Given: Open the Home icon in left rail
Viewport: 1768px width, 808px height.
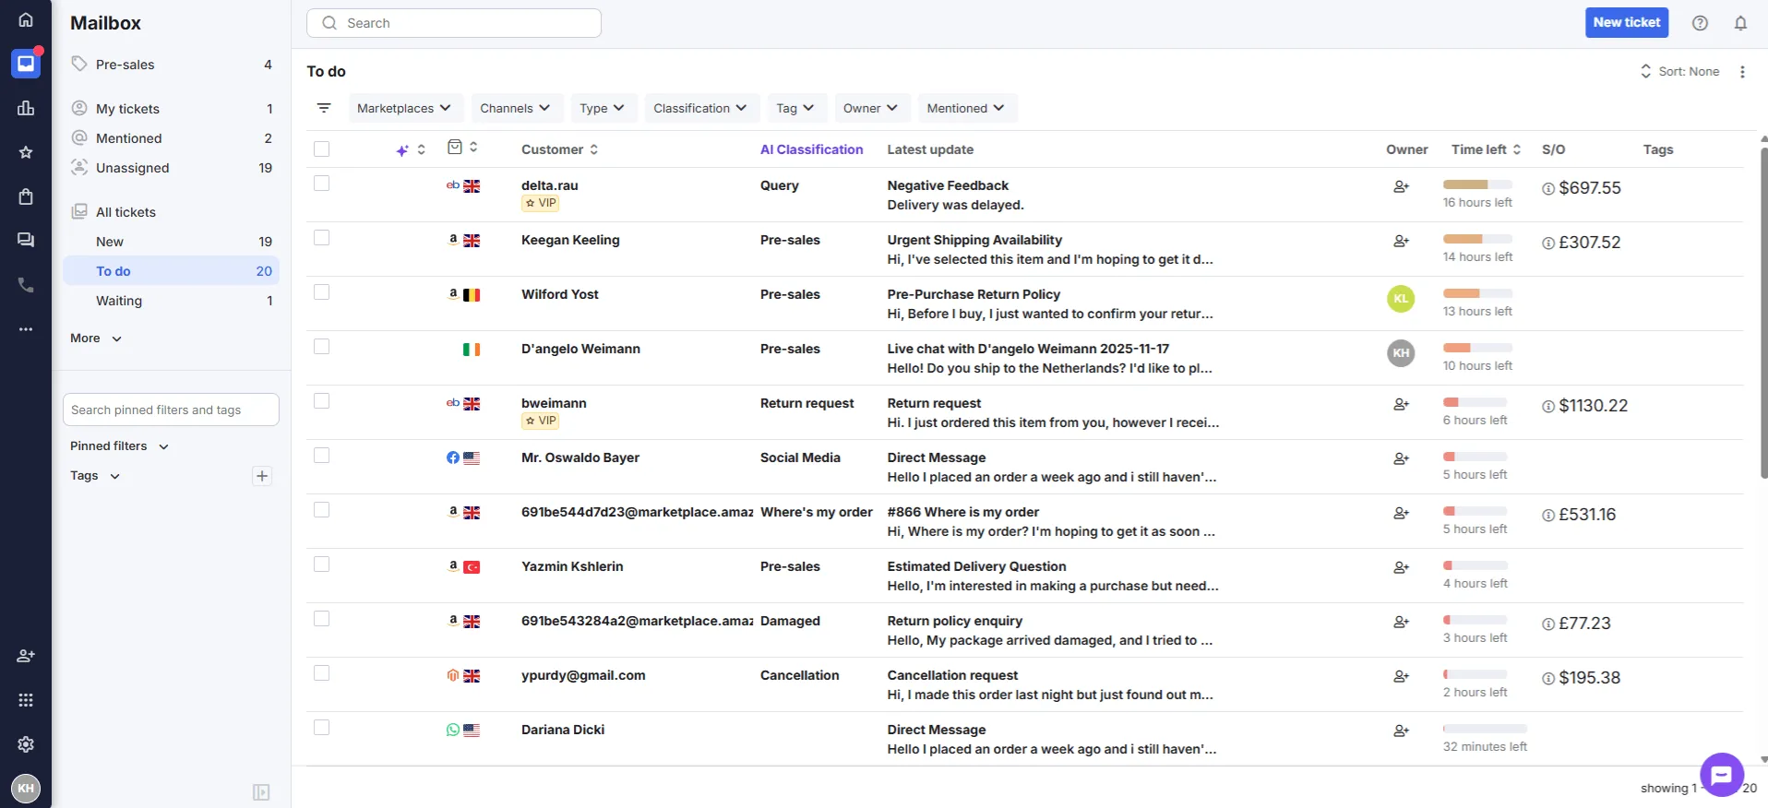Looking at the screenshot, I should tap(26, 19).
